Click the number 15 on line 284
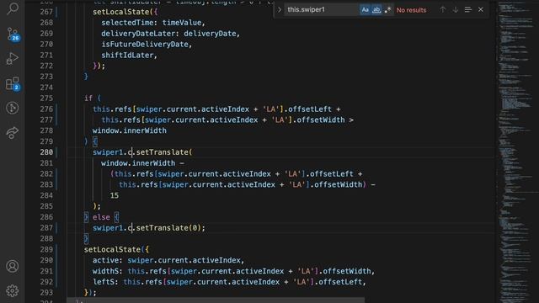This screenshot has width=539, height=303. 115,195
